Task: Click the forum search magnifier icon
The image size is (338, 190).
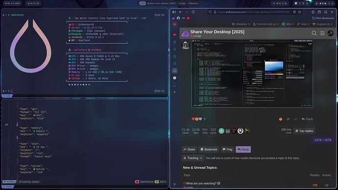Action: [x=314, y=33]
